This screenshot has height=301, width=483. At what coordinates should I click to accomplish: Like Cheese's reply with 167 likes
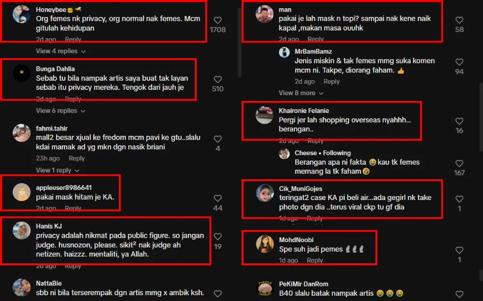459,163
